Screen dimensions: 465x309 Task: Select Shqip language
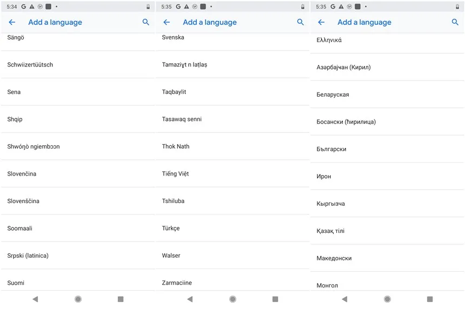[78, 119]
